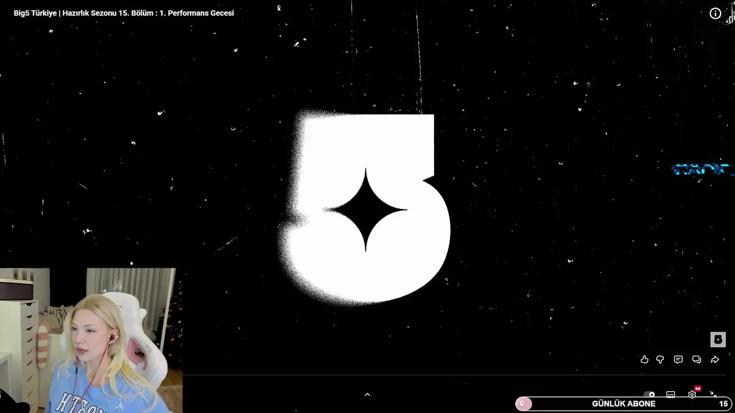The width and height of the screenshot is (735, 413).
Task: Toggle the autoplay switch
Action: (x=649, y=394)
